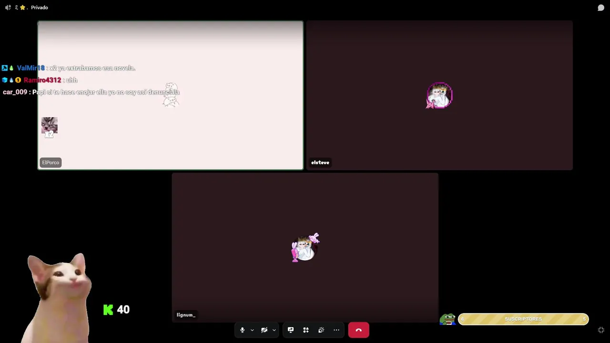Viewport: 610px width, 343px height.
Task: Select the elsteve name label
Action: click(x=320, y=162)
